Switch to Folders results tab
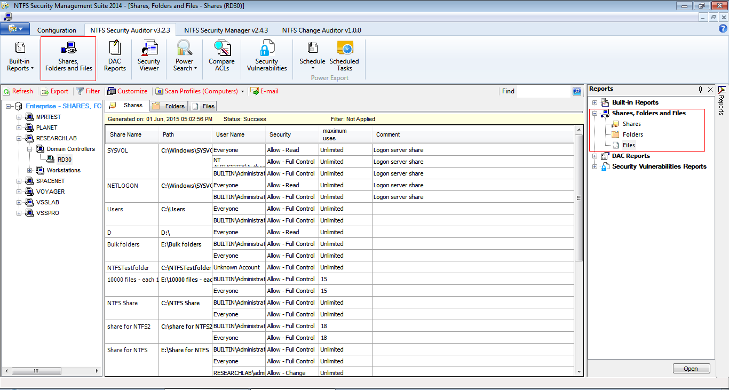 (169, 106)
